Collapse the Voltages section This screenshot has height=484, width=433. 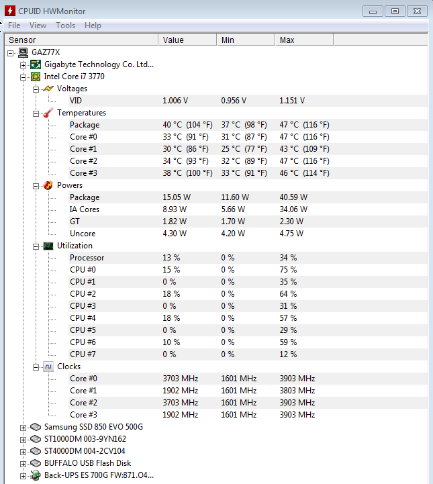[x=36, y=89]
